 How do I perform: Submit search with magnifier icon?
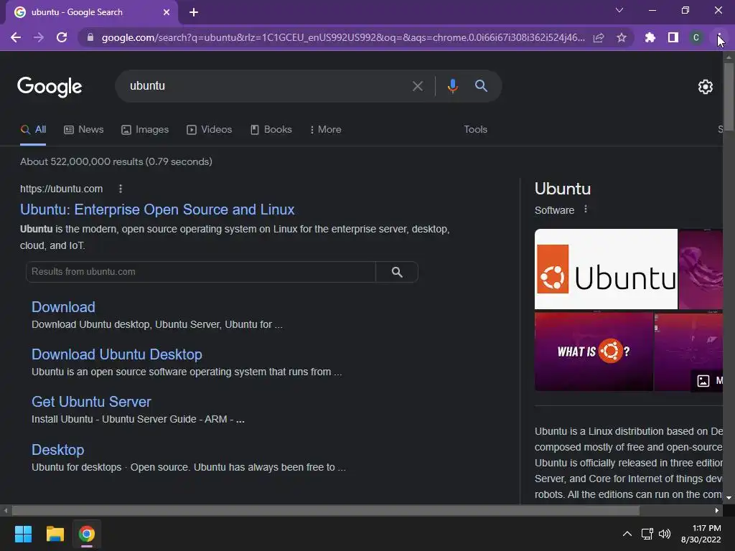[x=481, y=86]
